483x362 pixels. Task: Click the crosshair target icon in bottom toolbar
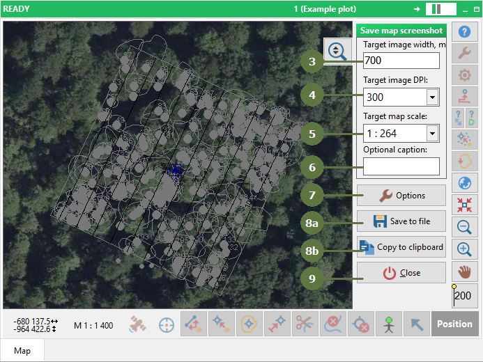[166, 324]
